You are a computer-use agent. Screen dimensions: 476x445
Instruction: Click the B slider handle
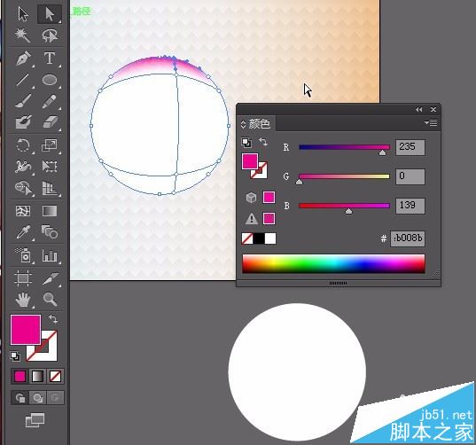pyautogui.click(x=349, y=211)
